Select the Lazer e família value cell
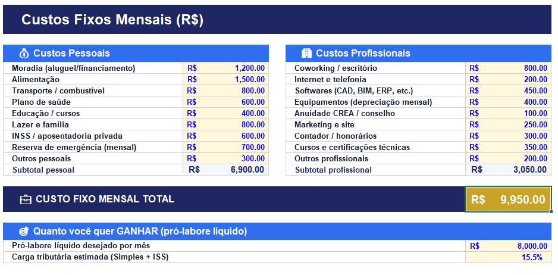558x275 pixels. tap(226, 124)
